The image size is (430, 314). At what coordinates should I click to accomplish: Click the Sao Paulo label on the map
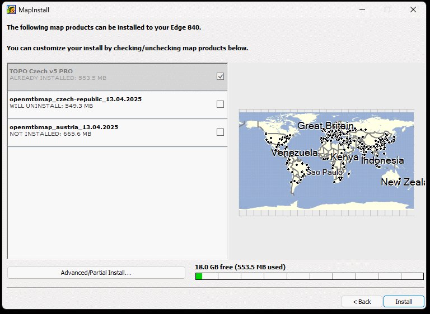click(324, 172)
